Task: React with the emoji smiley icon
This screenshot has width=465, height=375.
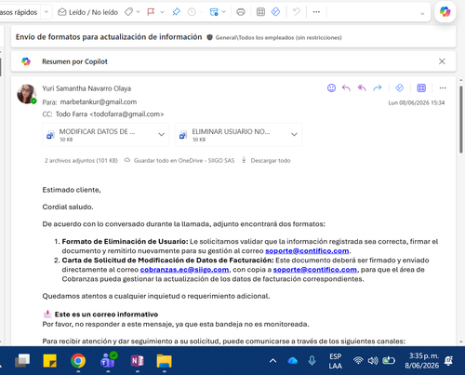Action: click(331, 88)
